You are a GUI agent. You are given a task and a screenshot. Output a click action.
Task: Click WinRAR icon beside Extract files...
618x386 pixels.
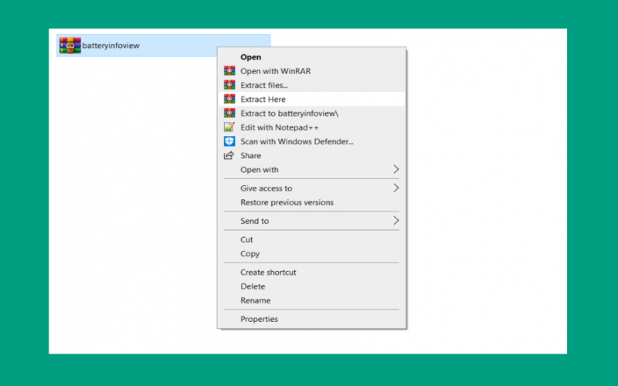coord(229,85)
